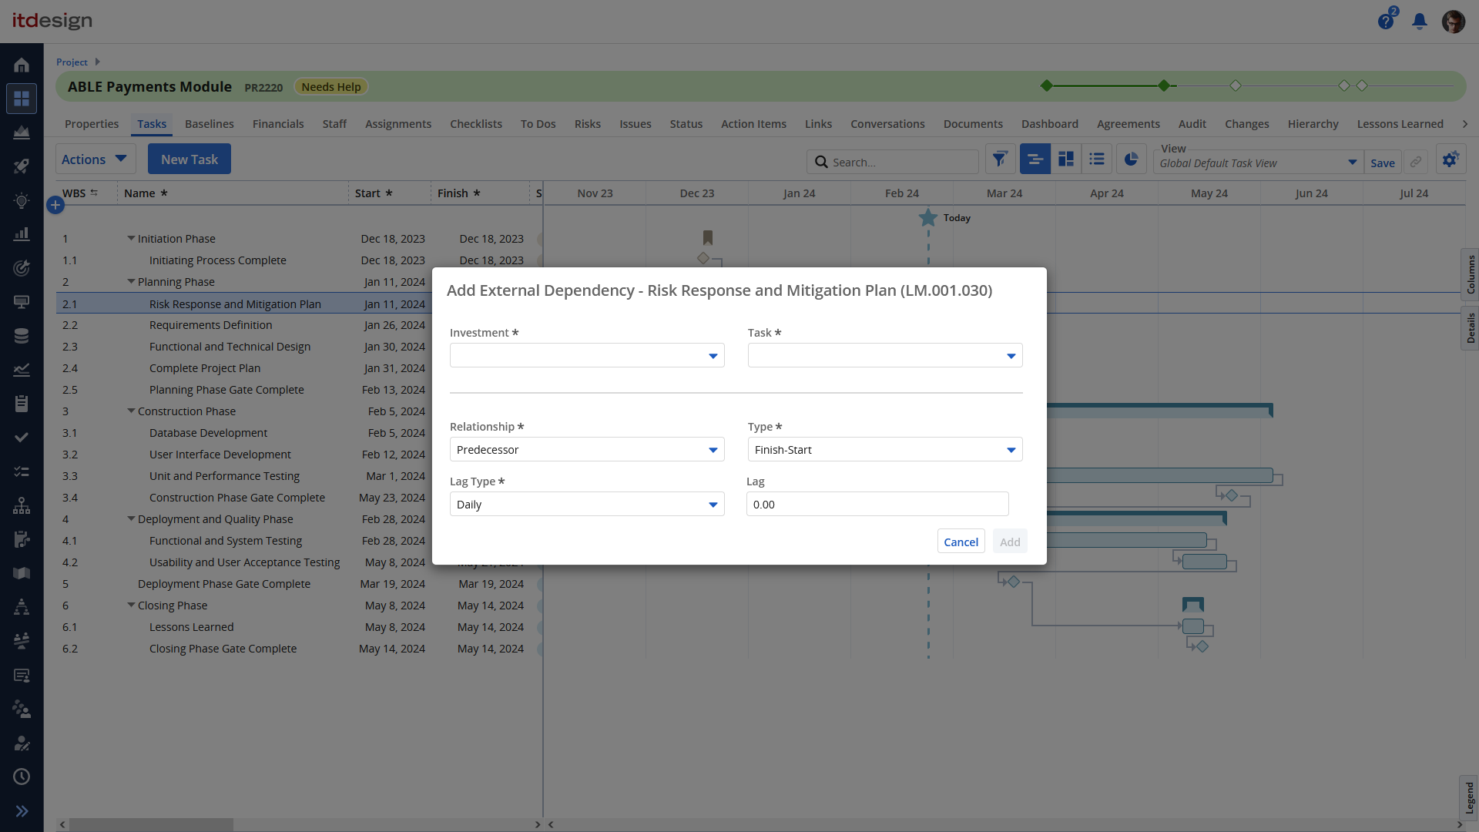Switch to the Hierarchy tab
Screen dimensions: 1479x832
coord(1313,124)
